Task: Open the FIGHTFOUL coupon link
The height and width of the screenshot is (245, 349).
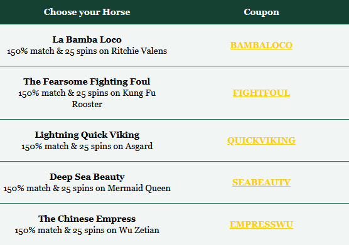Action: click(x=261, y=93)
